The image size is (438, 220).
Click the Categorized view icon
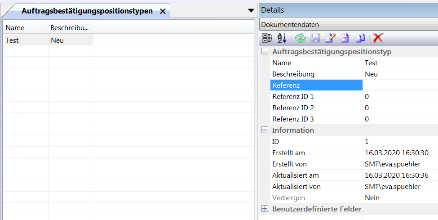(x=267, y=38)
